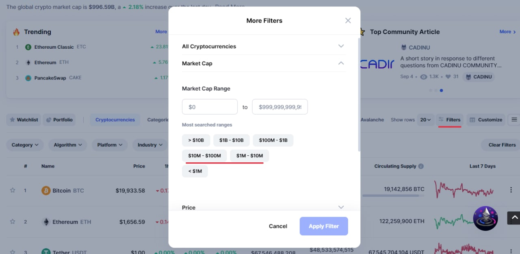This screenshot has width=520, height=254.
Task: Click the minimum market cap input
Action: (210, 107)
